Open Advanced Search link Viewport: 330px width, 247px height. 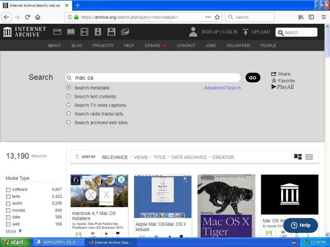coord(222,88)
